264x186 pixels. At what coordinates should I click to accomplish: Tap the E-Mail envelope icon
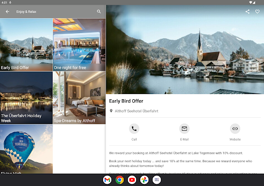click(x=185, y=129)
